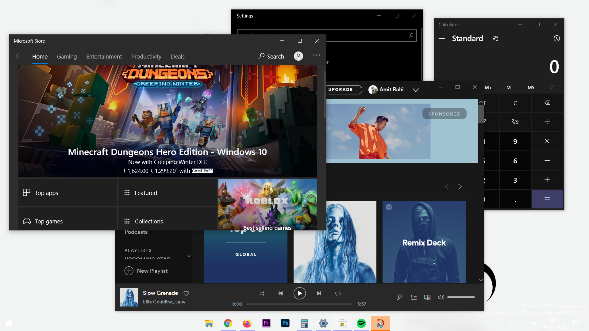Adjust the Spotify volume slider
Screen dimensions: 589x331
click(461, 297)
